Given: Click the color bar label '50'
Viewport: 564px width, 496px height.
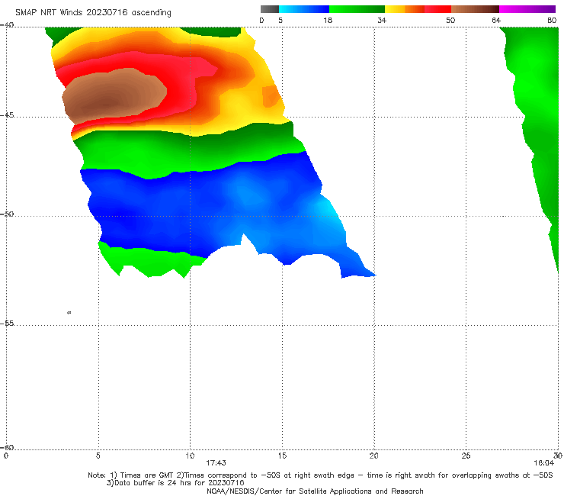Looking at the screenshot, I should (x=450, y=20).
